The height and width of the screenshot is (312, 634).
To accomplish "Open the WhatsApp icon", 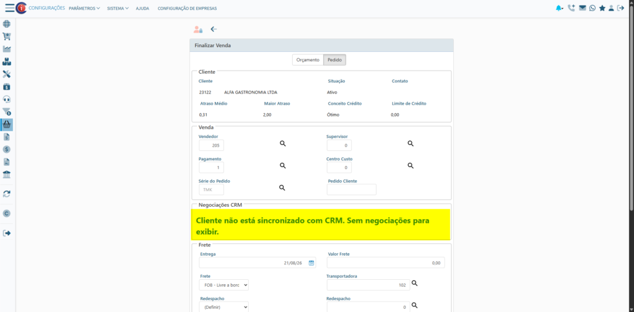I will pyautogui.click(x=593, y=7).
